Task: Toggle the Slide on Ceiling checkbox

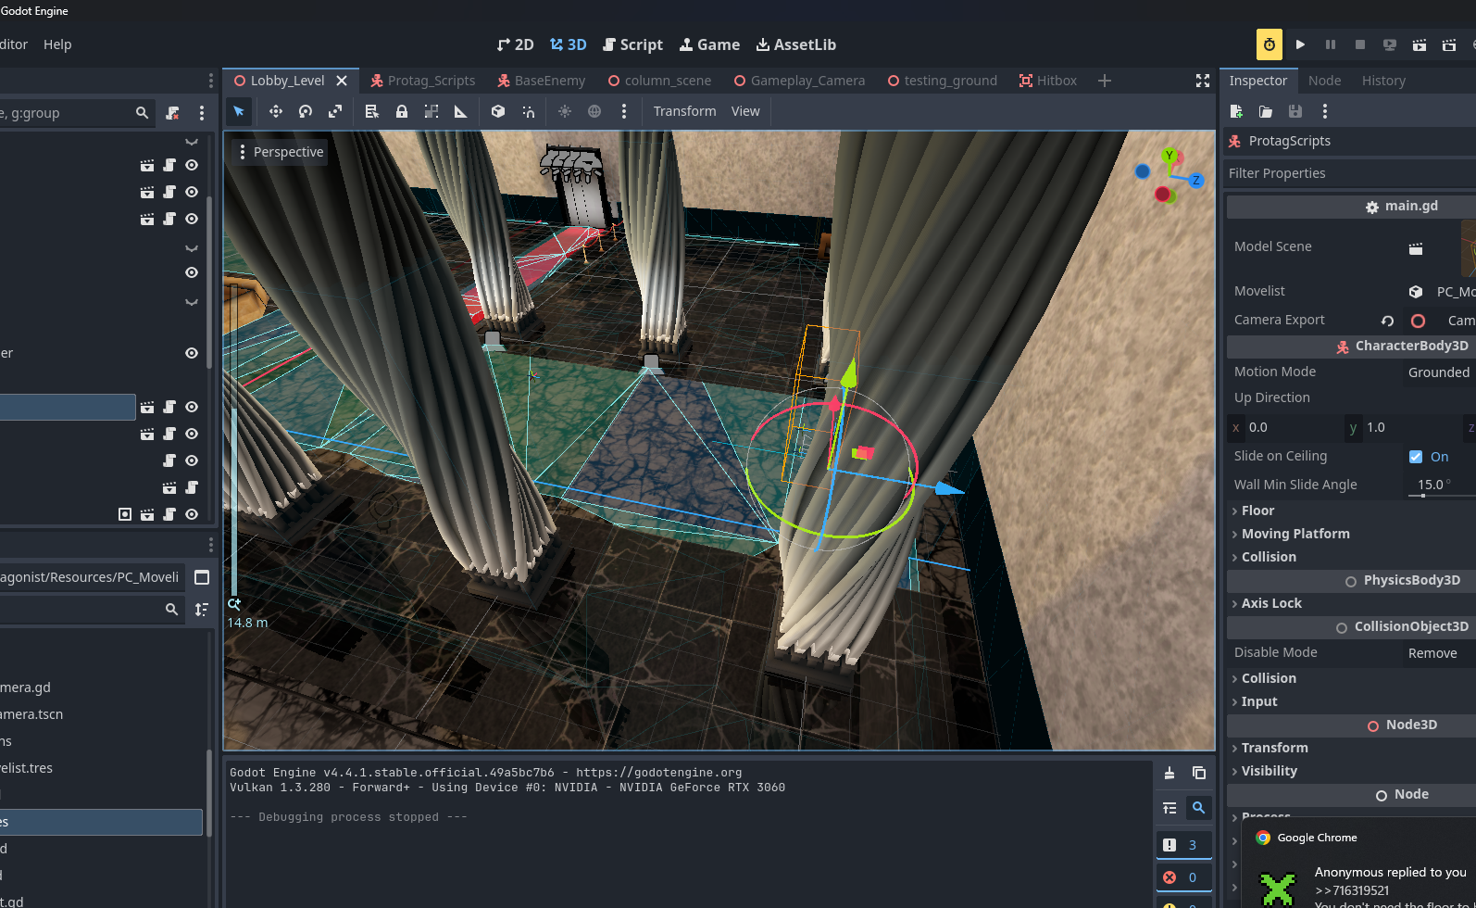Action: (x=1416, y=457)
